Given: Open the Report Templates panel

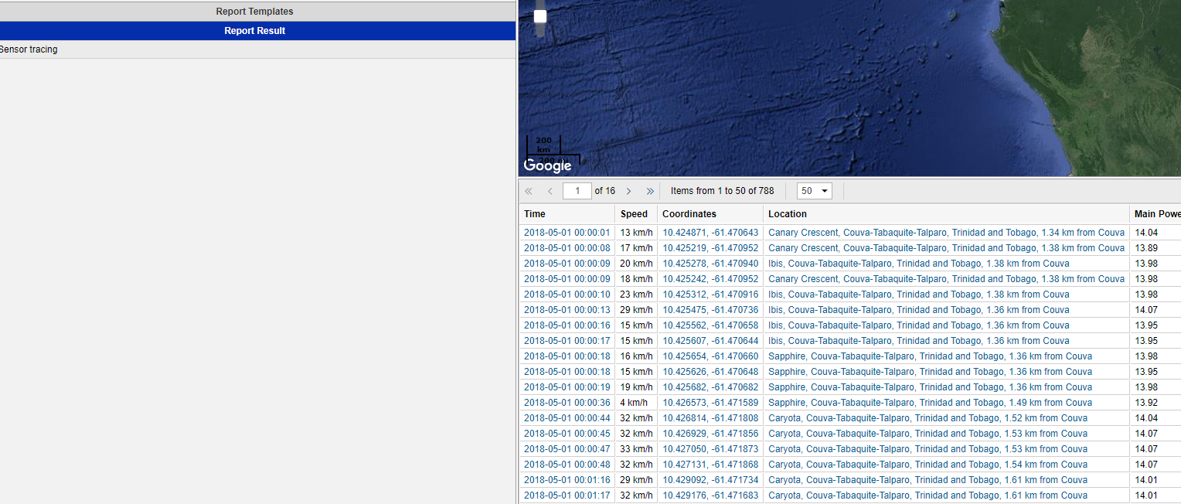Looking at the screenshot, I should click(254, 12).
